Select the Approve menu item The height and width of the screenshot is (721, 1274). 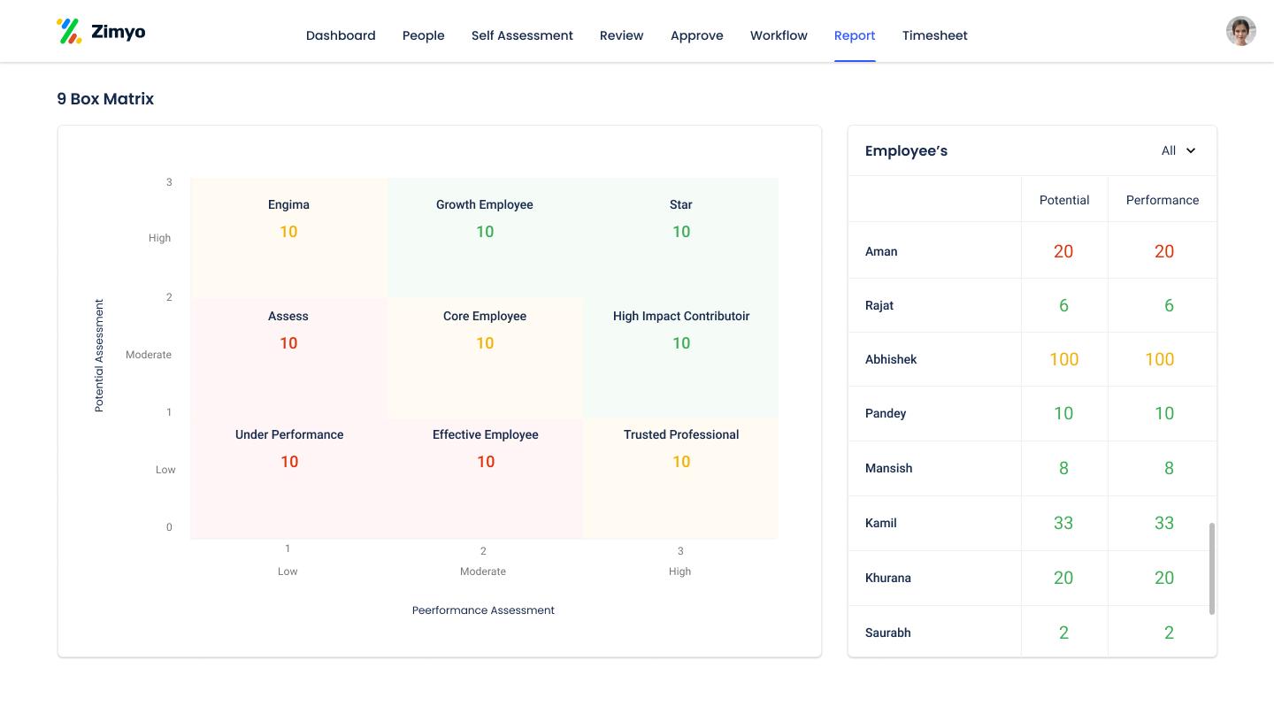pos(696,35)
